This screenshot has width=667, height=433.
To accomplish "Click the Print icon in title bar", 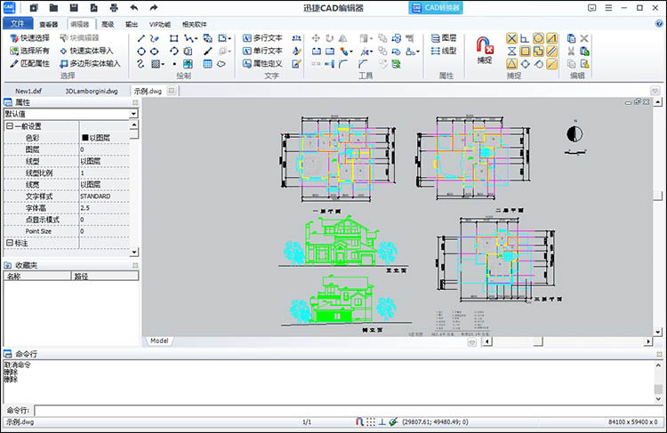I will (x=114, y=8).
